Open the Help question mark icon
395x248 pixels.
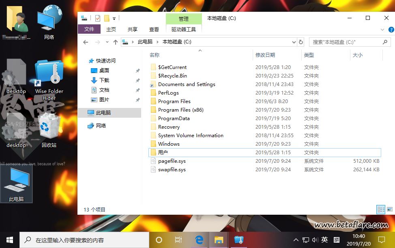[x=391, y=30]
